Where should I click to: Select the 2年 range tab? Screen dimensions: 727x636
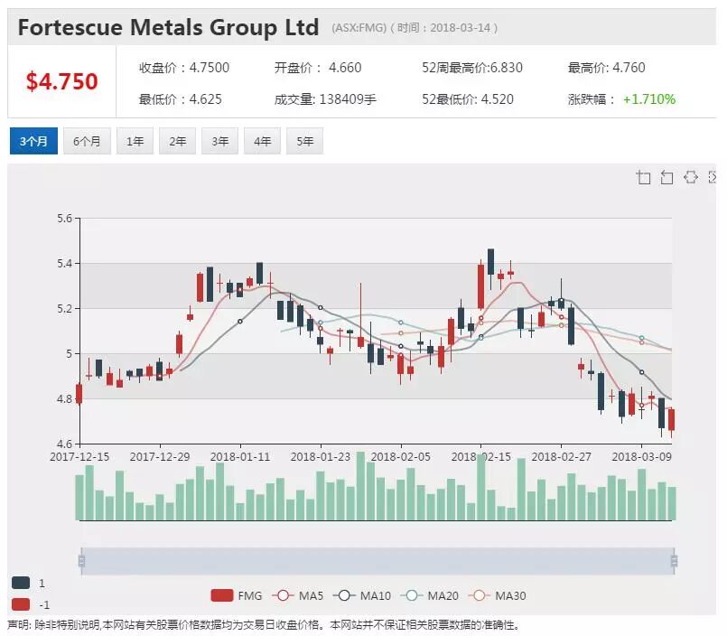tap(177, 141)
